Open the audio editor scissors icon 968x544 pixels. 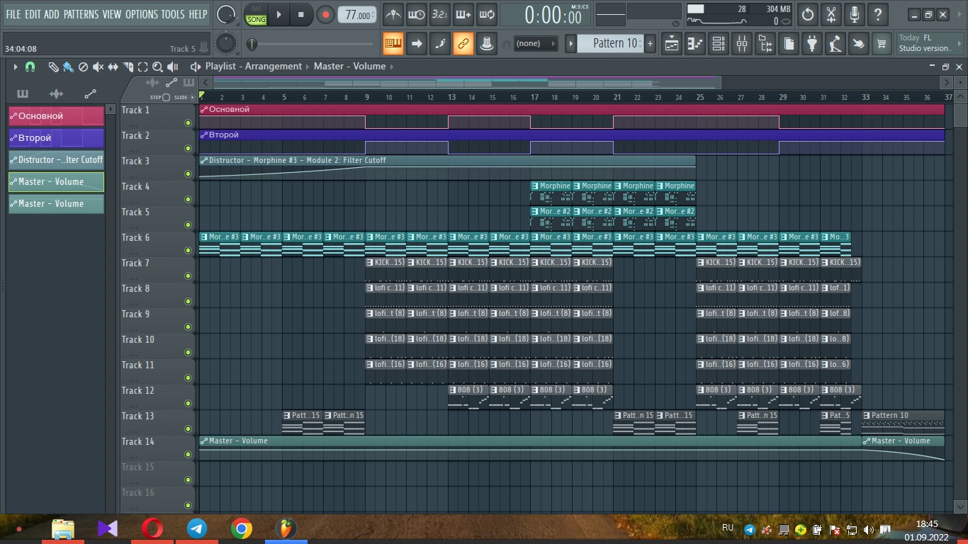click(831, 14)
